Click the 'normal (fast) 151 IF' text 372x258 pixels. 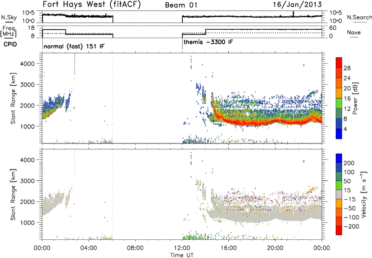pyautogui.click(x=74, y=46)
